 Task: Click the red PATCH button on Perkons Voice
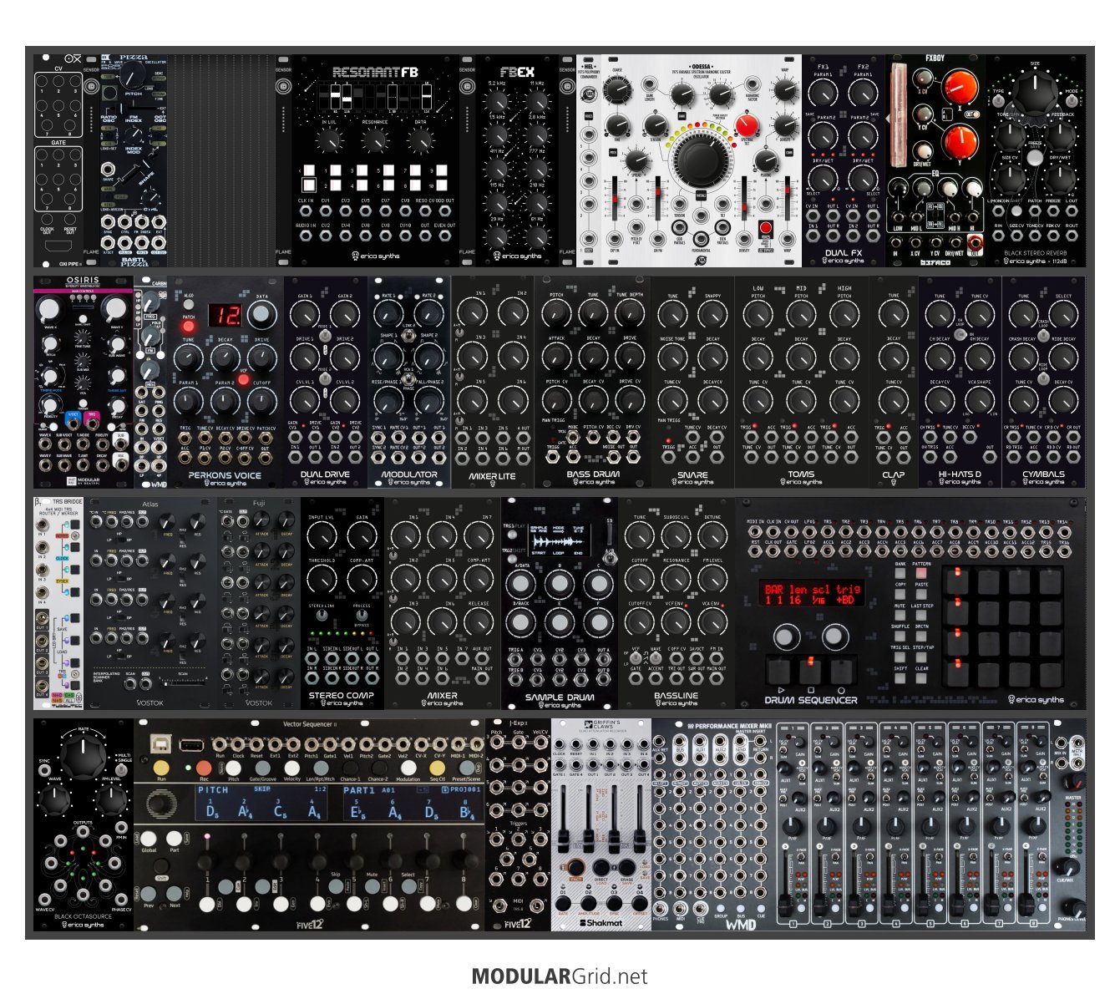pos(189,326)
